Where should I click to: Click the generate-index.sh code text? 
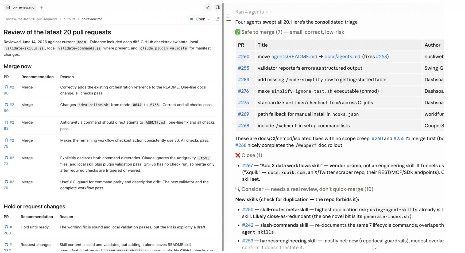386,216
